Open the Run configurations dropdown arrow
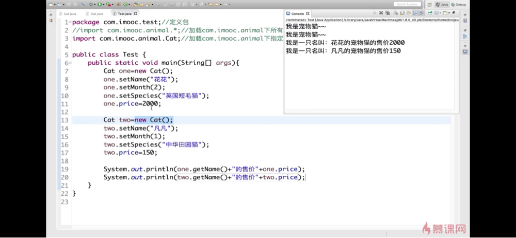Viewport: 516px width, 238px height. click(x=104, y=5)
